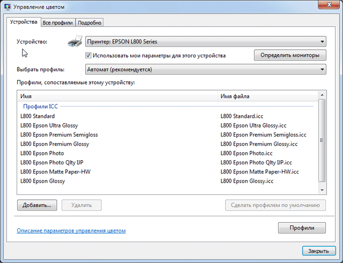Toggle 'Использовать мои параметры для этого устройства' checkbox
343x263 pixels.
[x=88, y=56]
